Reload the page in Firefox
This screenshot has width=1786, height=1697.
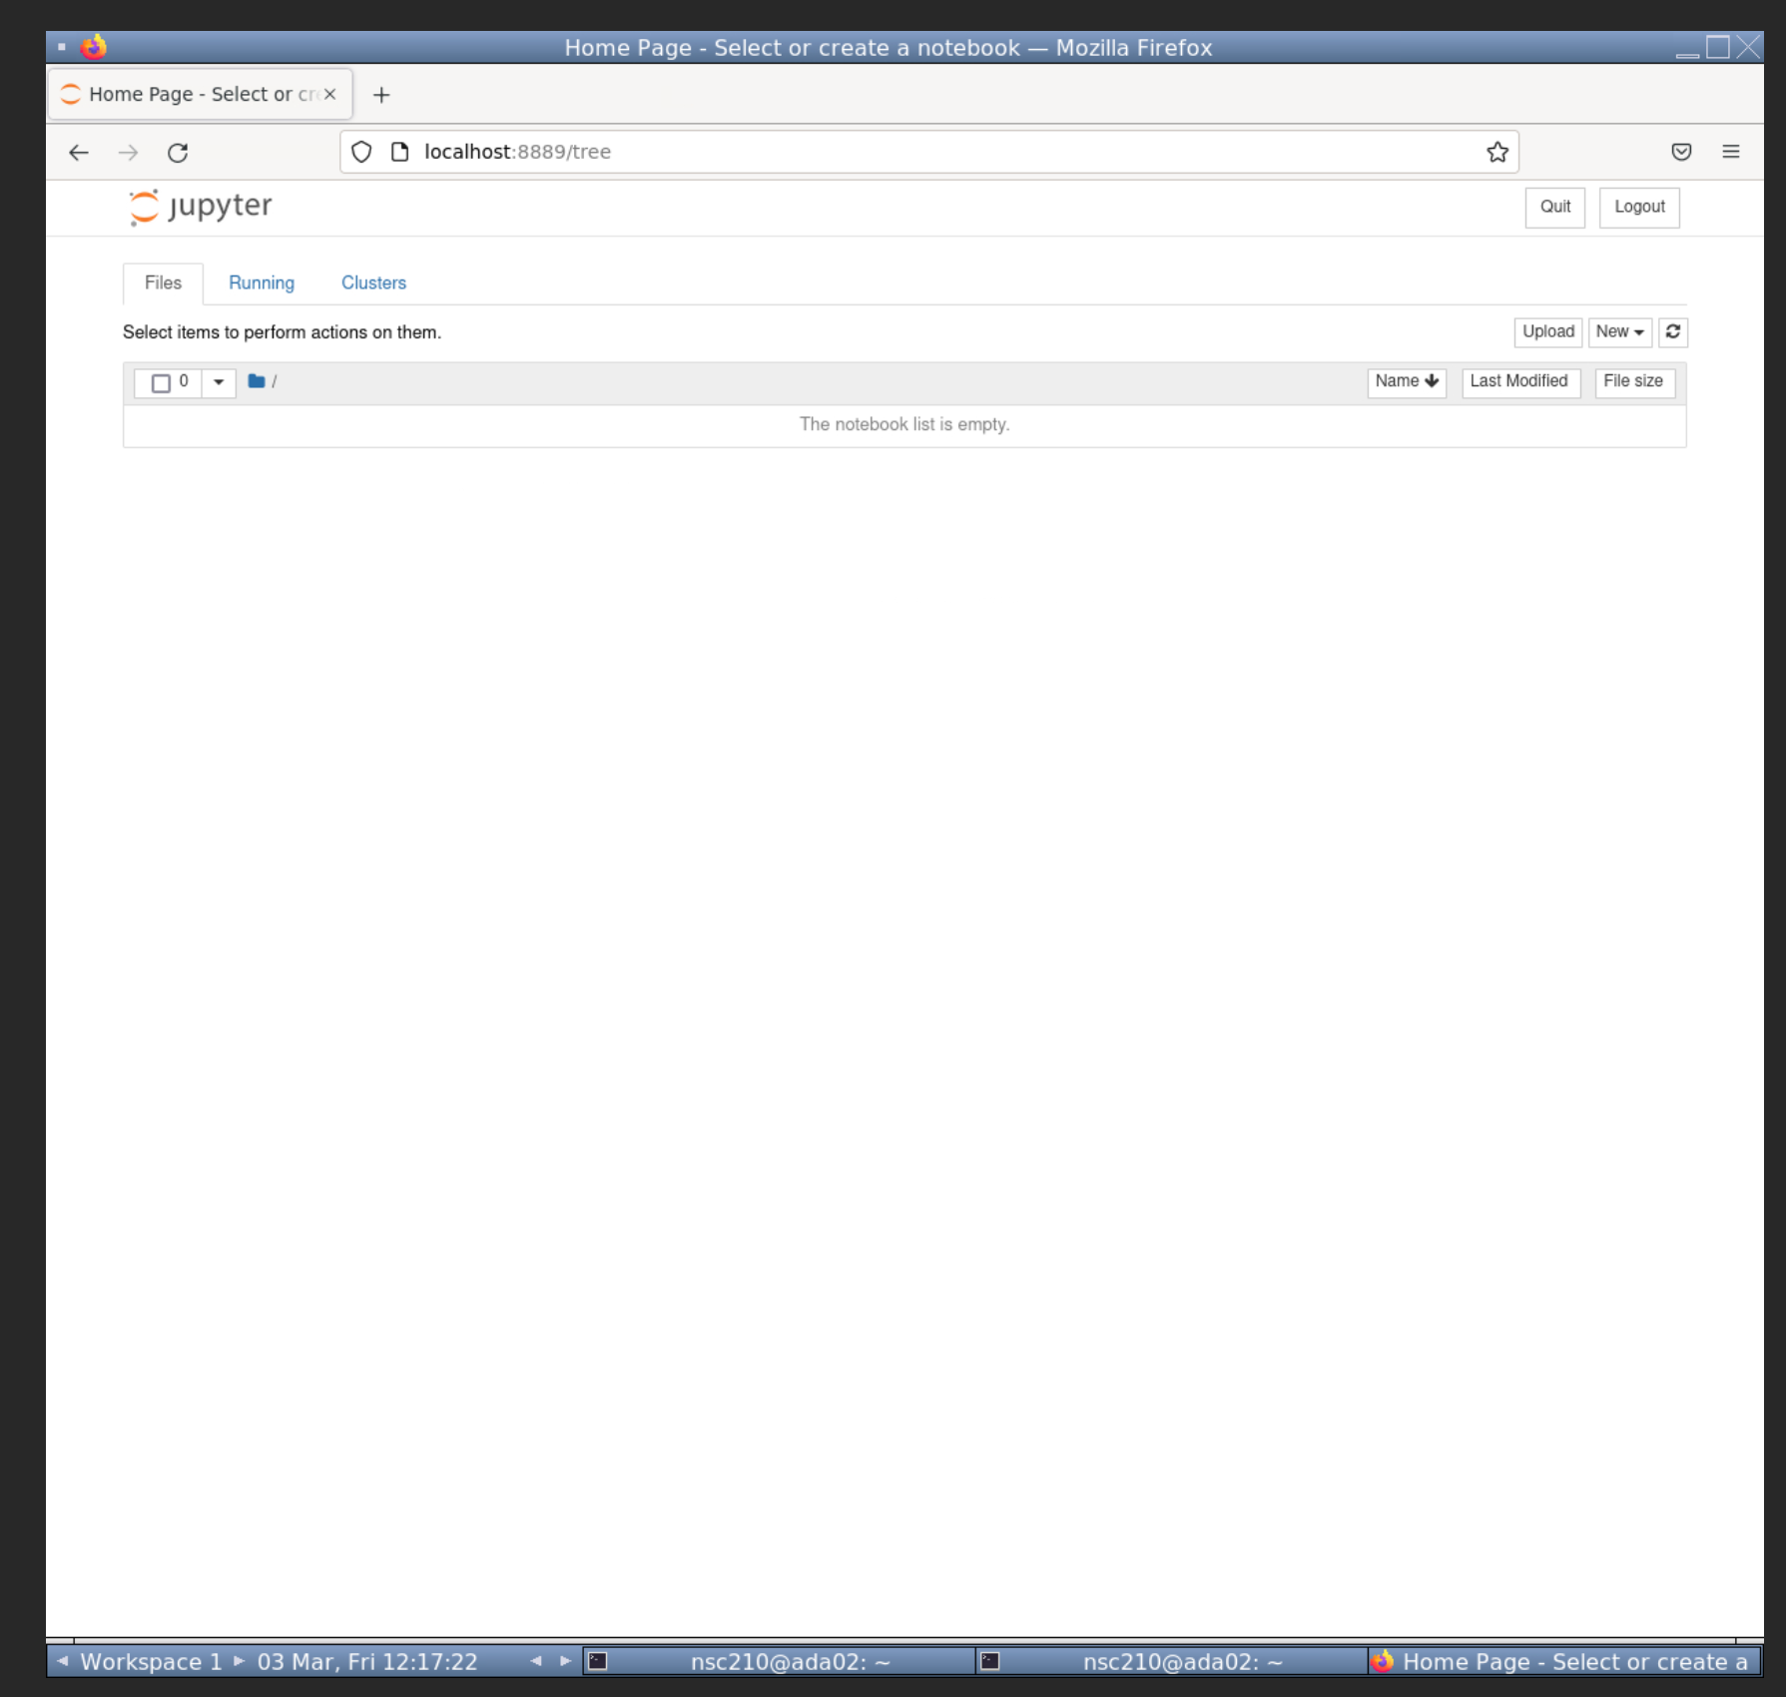coord(178,153)
